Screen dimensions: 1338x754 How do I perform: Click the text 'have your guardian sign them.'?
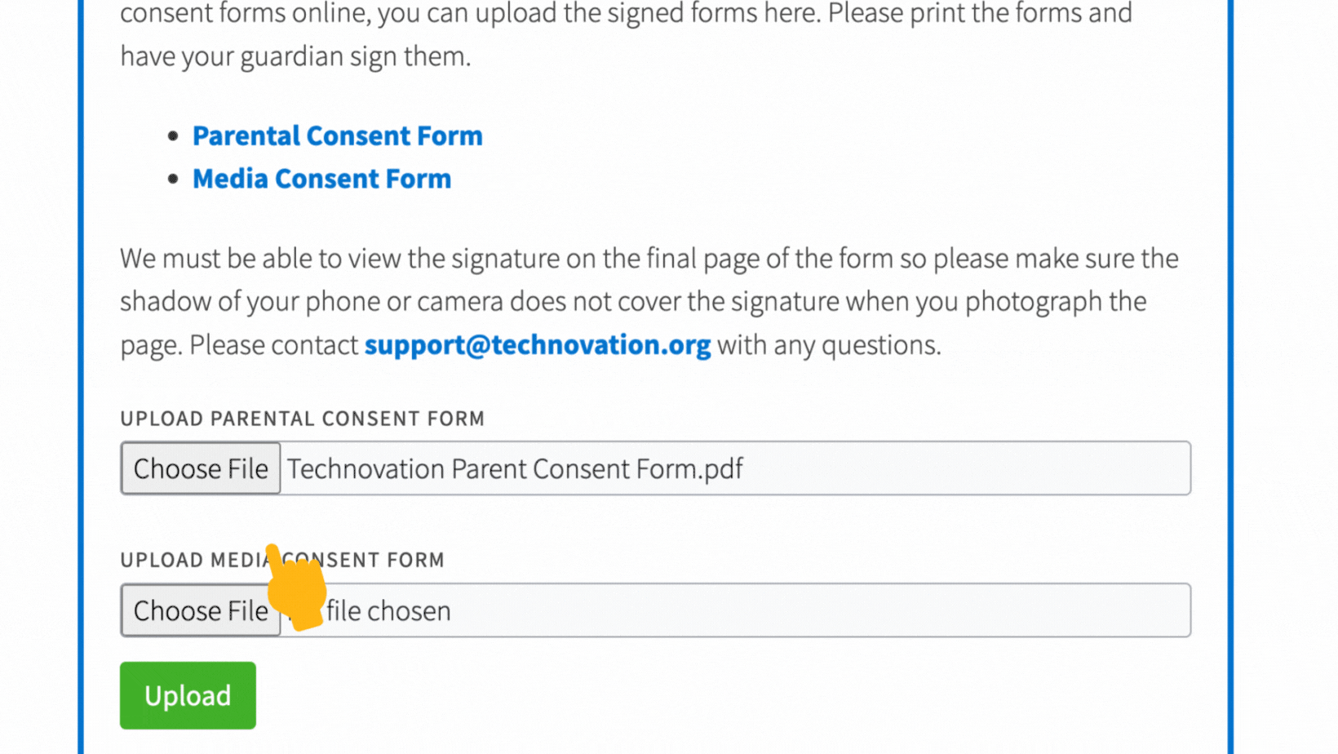[x=295, y=56]
